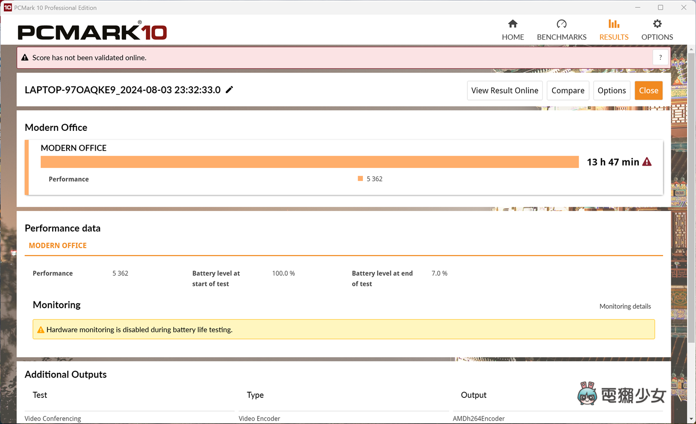Click Video Conferencing test row
The height and width of the screenshot is (424, 696).
coord(53,418)
